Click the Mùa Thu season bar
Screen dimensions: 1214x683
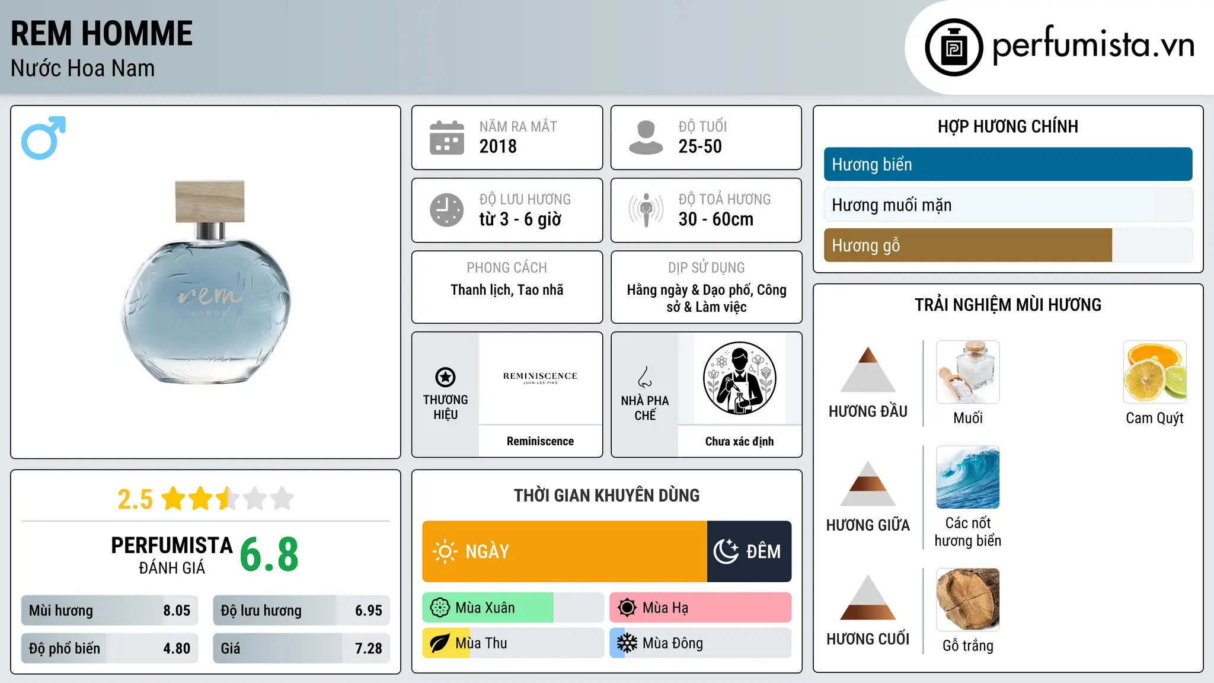513,643
